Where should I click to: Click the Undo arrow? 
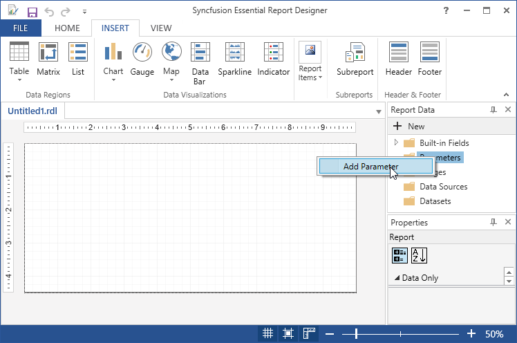(49, 12)
